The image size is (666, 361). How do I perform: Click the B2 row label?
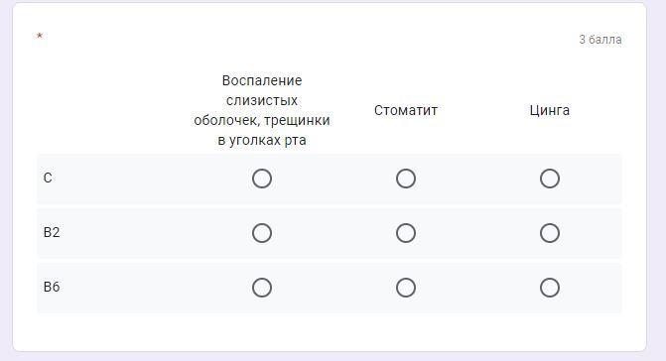[x=52, y=232]
